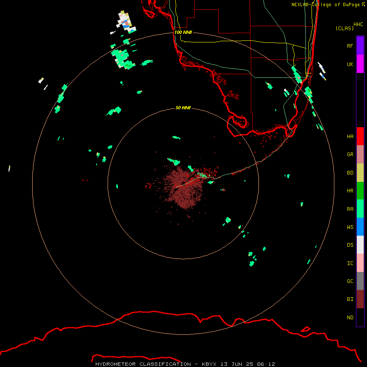
Task: Click the HA red legend swatch
Action: pos(360,136)
